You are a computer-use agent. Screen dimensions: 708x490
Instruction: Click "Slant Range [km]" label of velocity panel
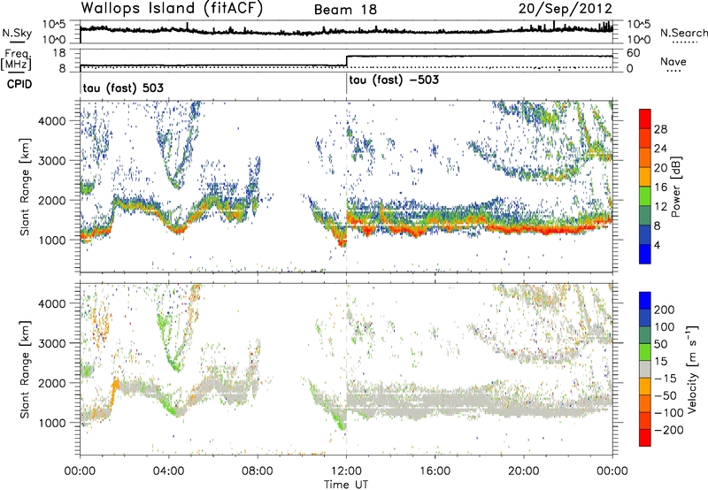[25, 370]
